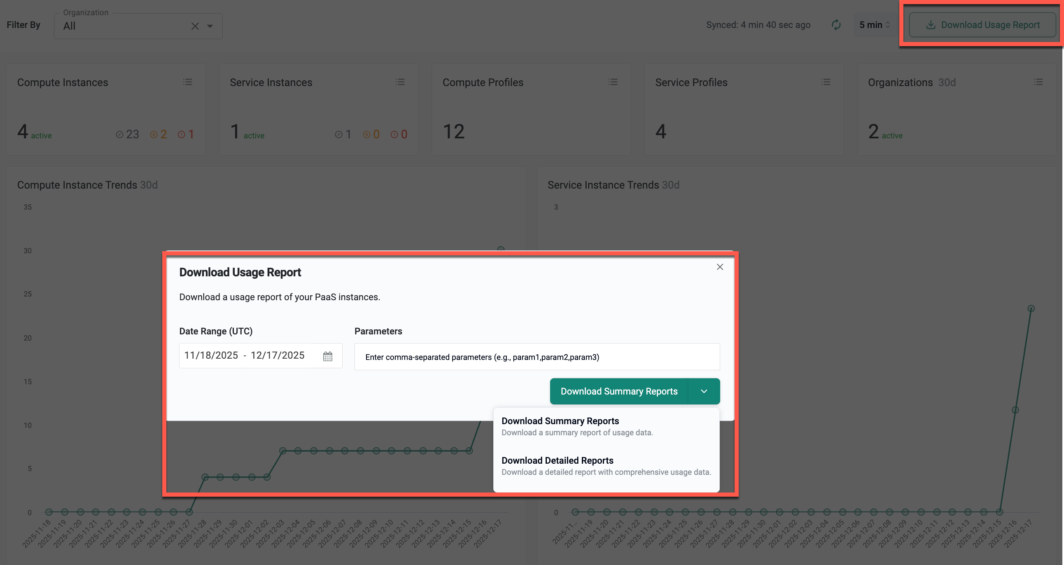Change the 5 min refresh interval
The height and width of the screenshot is (565, 1064).
(x=874, y=25)
